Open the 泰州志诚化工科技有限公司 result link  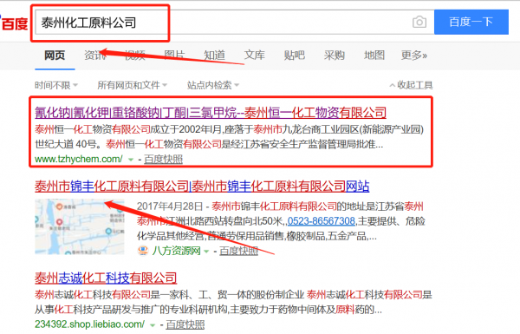click(106, 278)
